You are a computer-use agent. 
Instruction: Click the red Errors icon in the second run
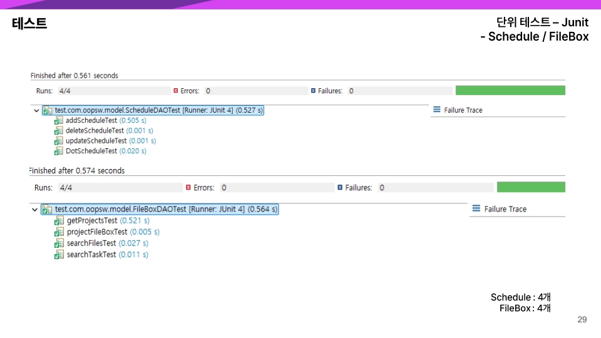click(x=188, y=187)
